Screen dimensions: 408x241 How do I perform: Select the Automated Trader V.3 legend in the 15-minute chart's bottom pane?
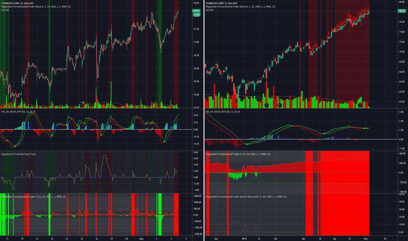point(34,197)
